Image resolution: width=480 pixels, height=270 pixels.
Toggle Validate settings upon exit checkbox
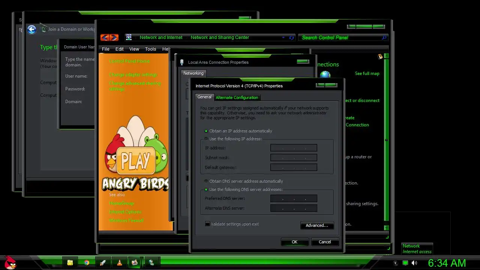click(207, 224)
